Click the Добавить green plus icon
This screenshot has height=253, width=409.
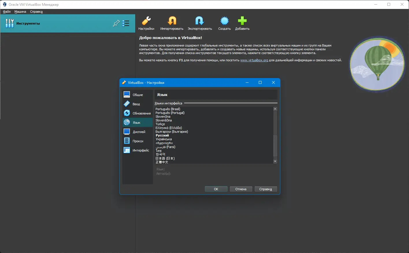point(242,23)
